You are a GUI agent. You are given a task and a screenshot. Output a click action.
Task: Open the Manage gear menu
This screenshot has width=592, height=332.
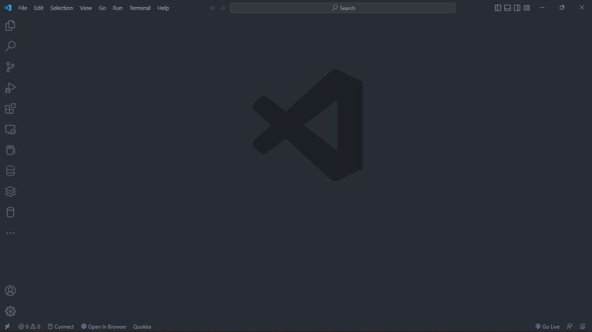pos(10,311)
